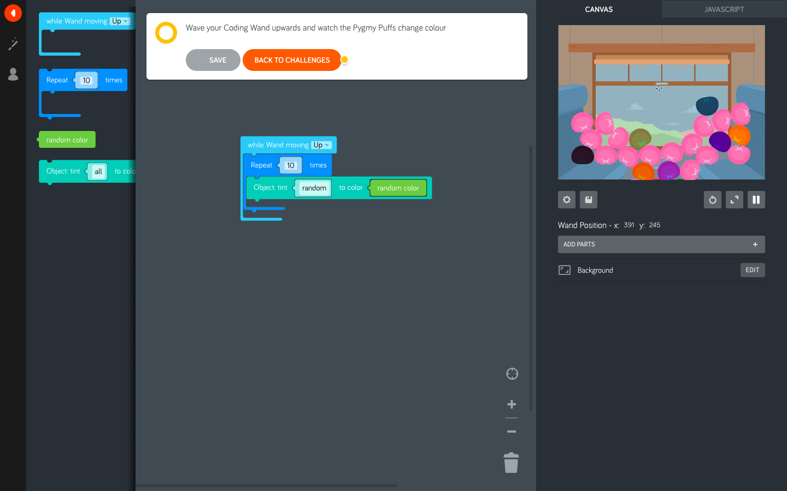Click the 10 field in workspace Repeat block

(291, 165)
